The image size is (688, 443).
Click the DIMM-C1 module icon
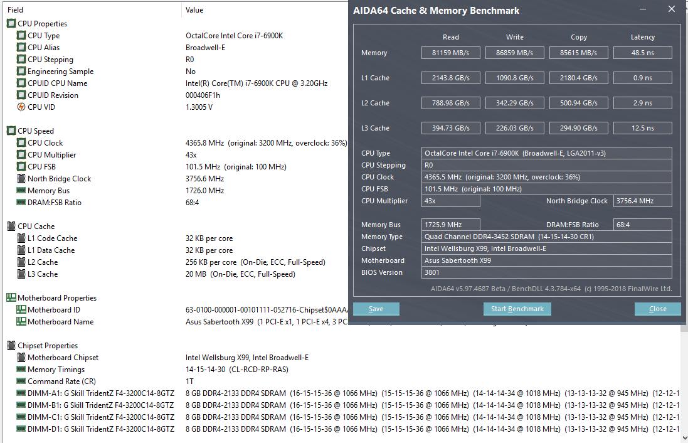pyautogui.click(x=21, y=417)
